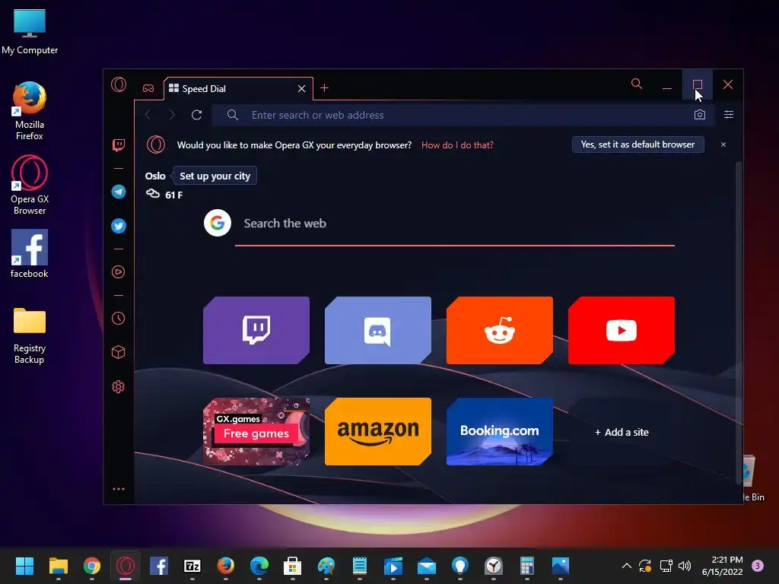Click the Search the web field
The width and height of the screenshot is (779, 584).
[x=455, y=224]
